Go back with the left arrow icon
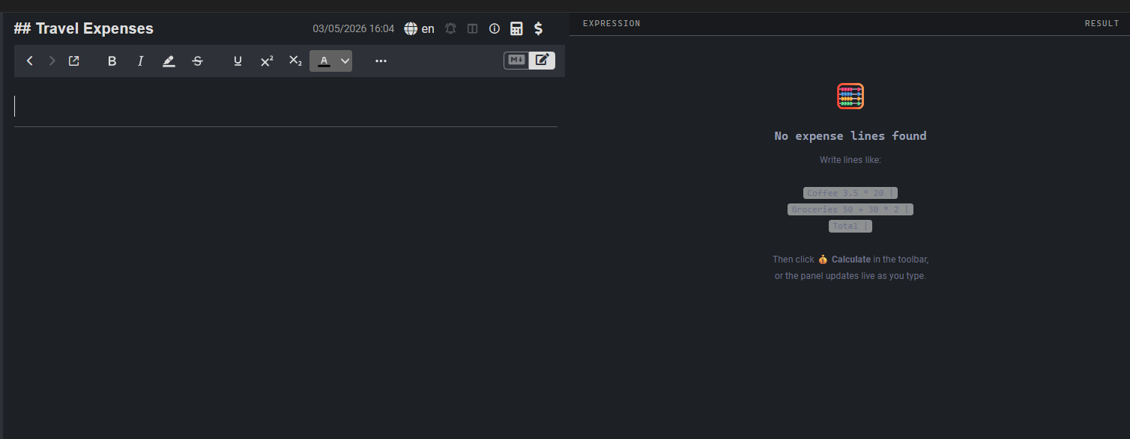 30,61
